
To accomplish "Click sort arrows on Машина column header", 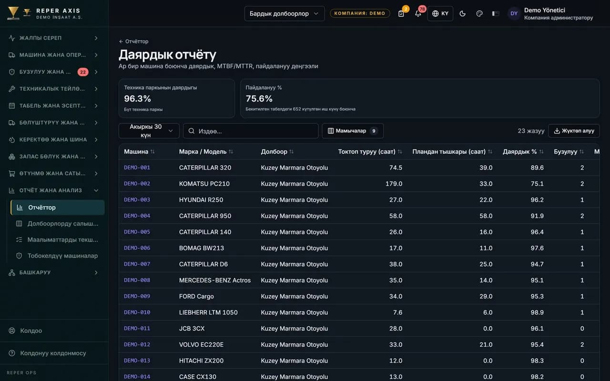I will (152, 152).
